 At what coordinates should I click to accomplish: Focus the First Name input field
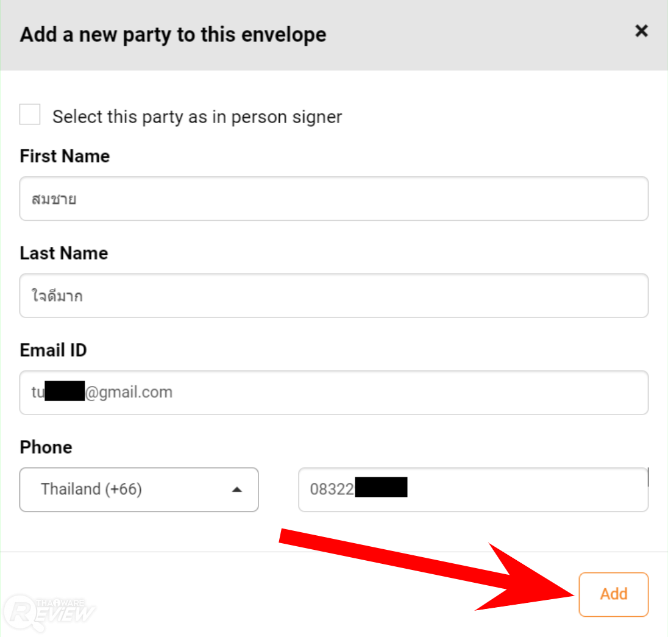pos(333,199)
